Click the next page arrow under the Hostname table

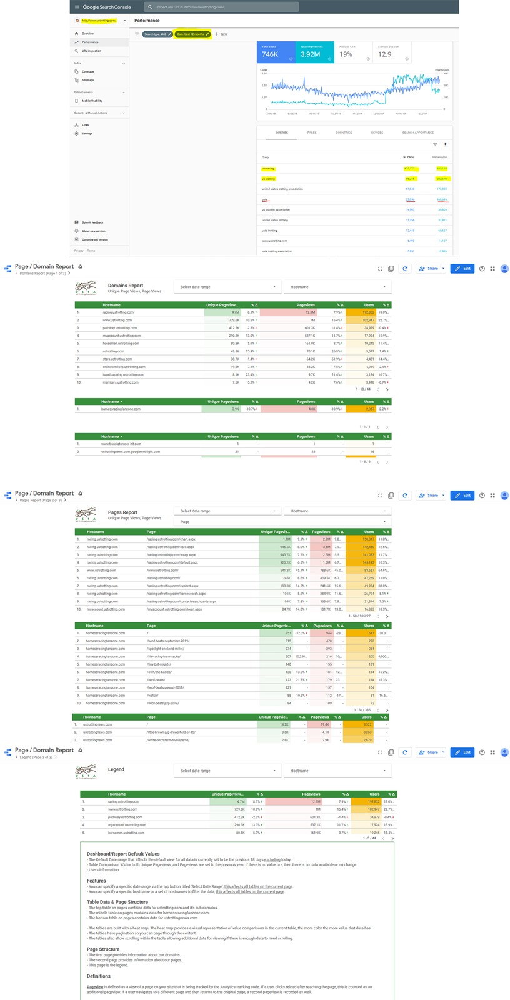(388, 389)
